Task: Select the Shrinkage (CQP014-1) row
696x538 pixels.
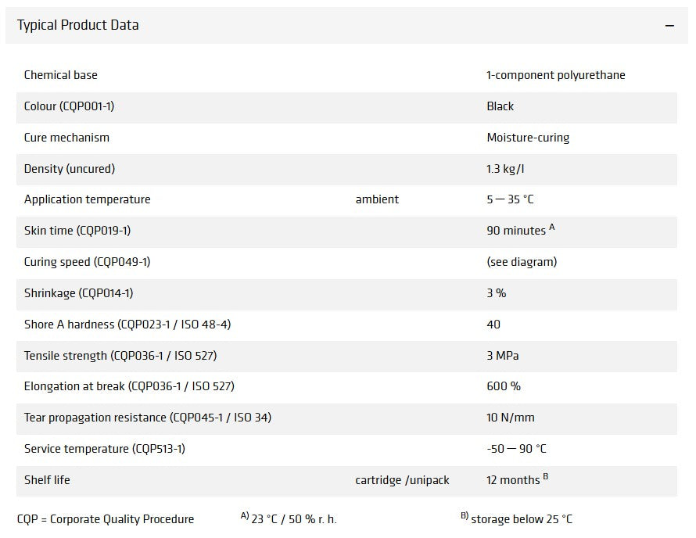Action: (x=346, y=295)
